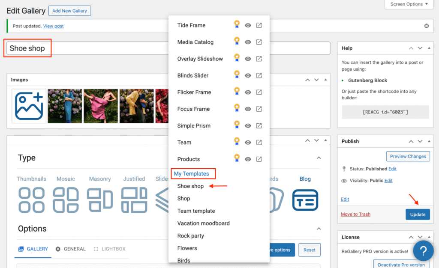Preview the Team template via eye icon
The image size is (439, 268).
pyautogui.click(x=248, y=142)
